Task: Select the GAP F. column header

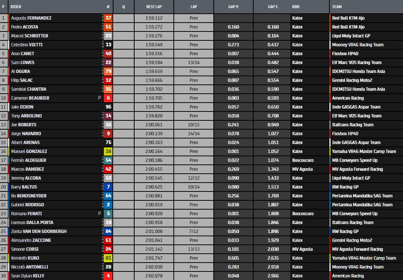Action: click(x=273, y=7)
